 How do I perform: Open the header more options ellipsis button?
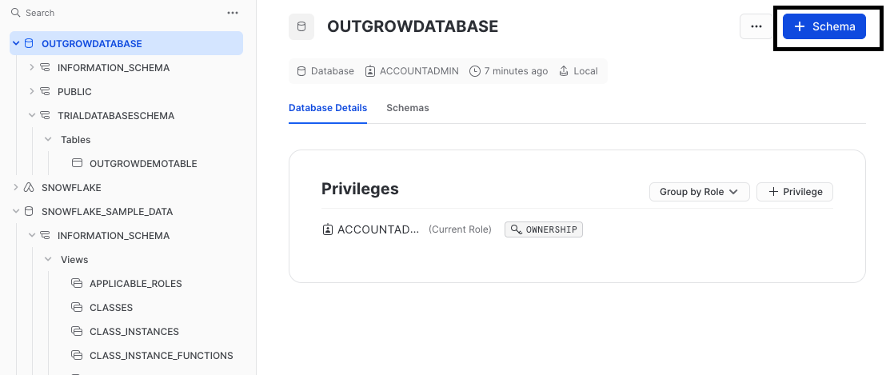point(756,26)
